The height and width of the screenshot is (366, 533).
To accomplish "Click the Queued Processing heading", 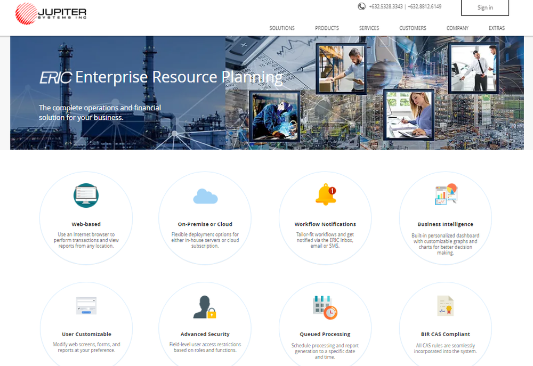I will [x=325, y=335].
